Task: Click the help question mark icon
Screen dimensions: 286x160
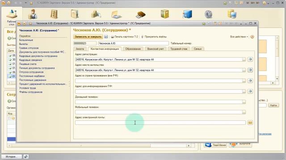Action: click(x=252, y=37)
